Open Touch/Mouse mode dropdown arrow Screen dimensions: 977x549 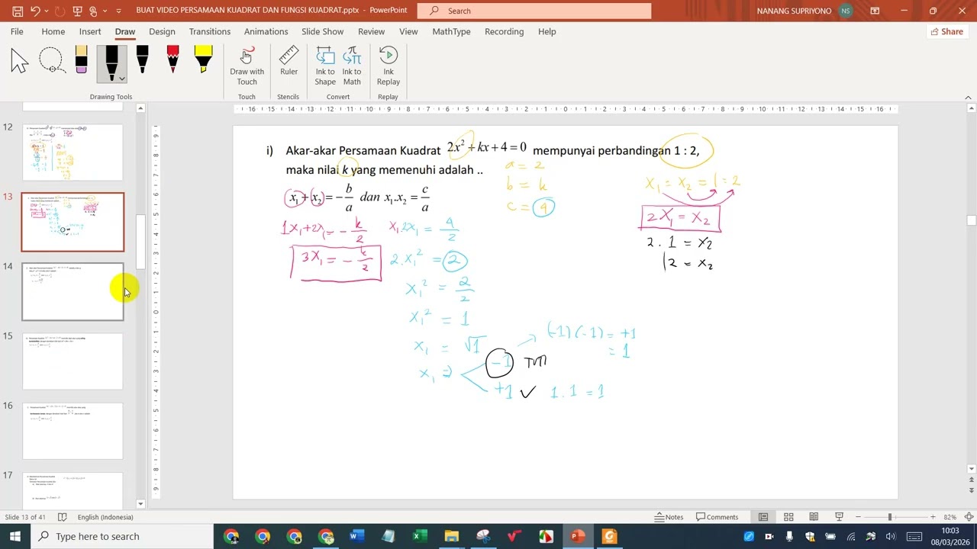[x=103, y=11]
